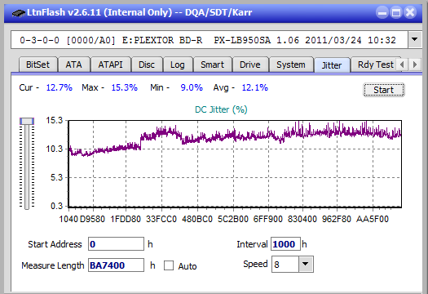The width and height of the screenshot is (428, 294).
Task: Click the x-axis label AA5F00
Action: 373,219
